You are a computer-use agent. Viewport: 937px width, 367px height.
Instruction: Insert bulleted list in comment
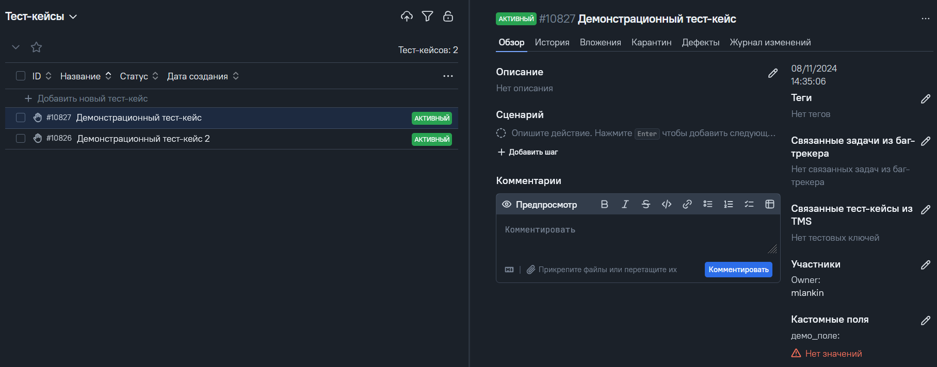pyautogui.click(x=707, y=204)
